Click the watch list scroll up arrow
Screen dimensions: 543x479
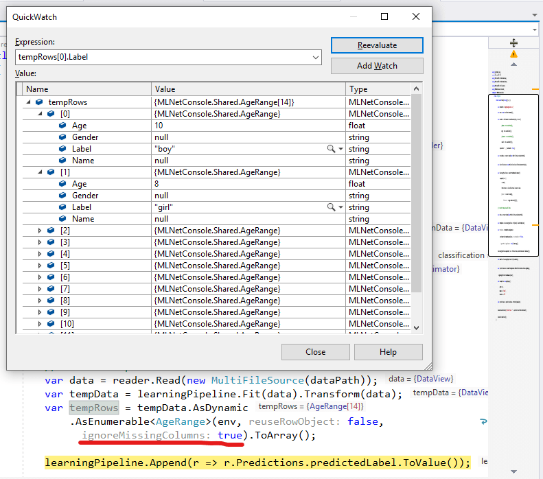coord(416,89)
